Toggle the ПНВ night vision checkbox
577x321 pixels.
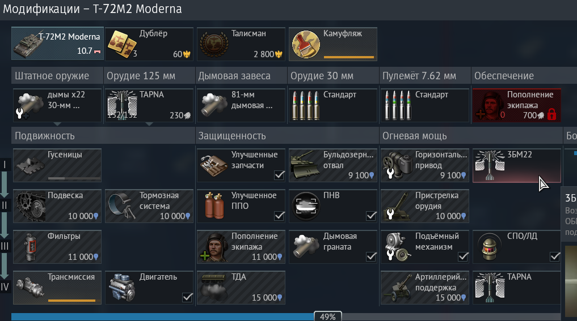click(371, 216)
